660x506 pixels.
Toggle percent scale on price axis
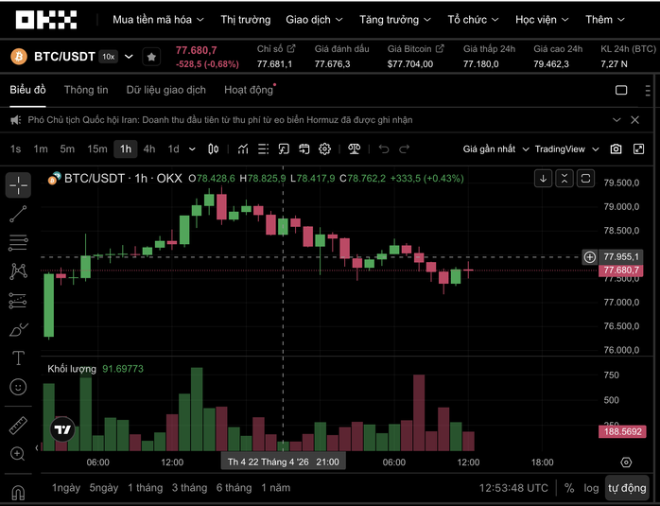pyautogui.click(x=569, y=488)
